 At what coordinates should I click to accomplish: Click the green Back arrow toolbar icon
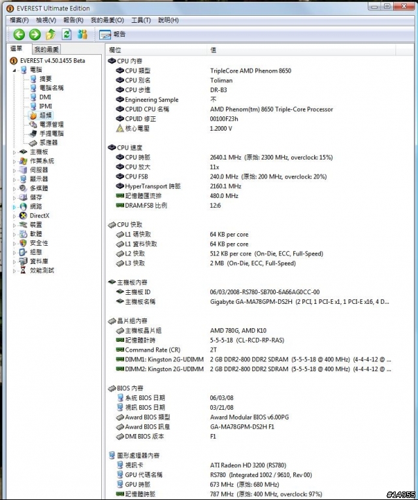(x=19, y=35)
